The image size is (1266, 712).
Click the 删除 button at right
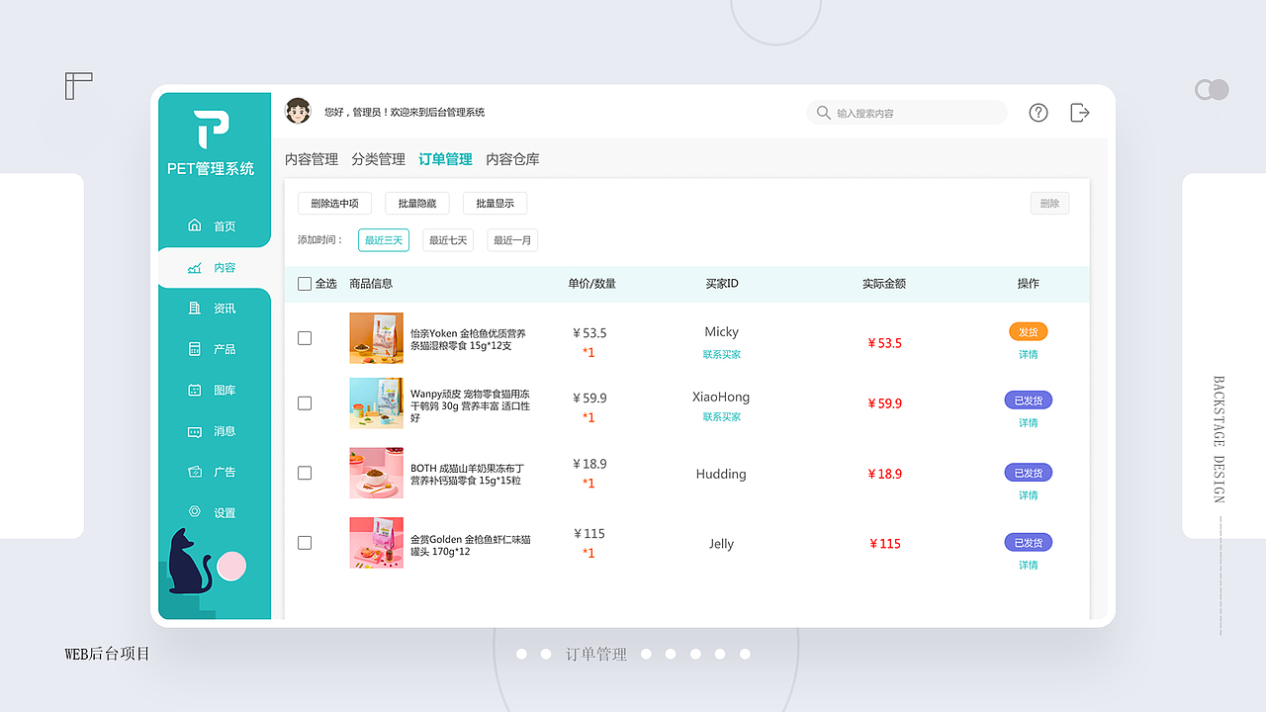[1049, 204]
